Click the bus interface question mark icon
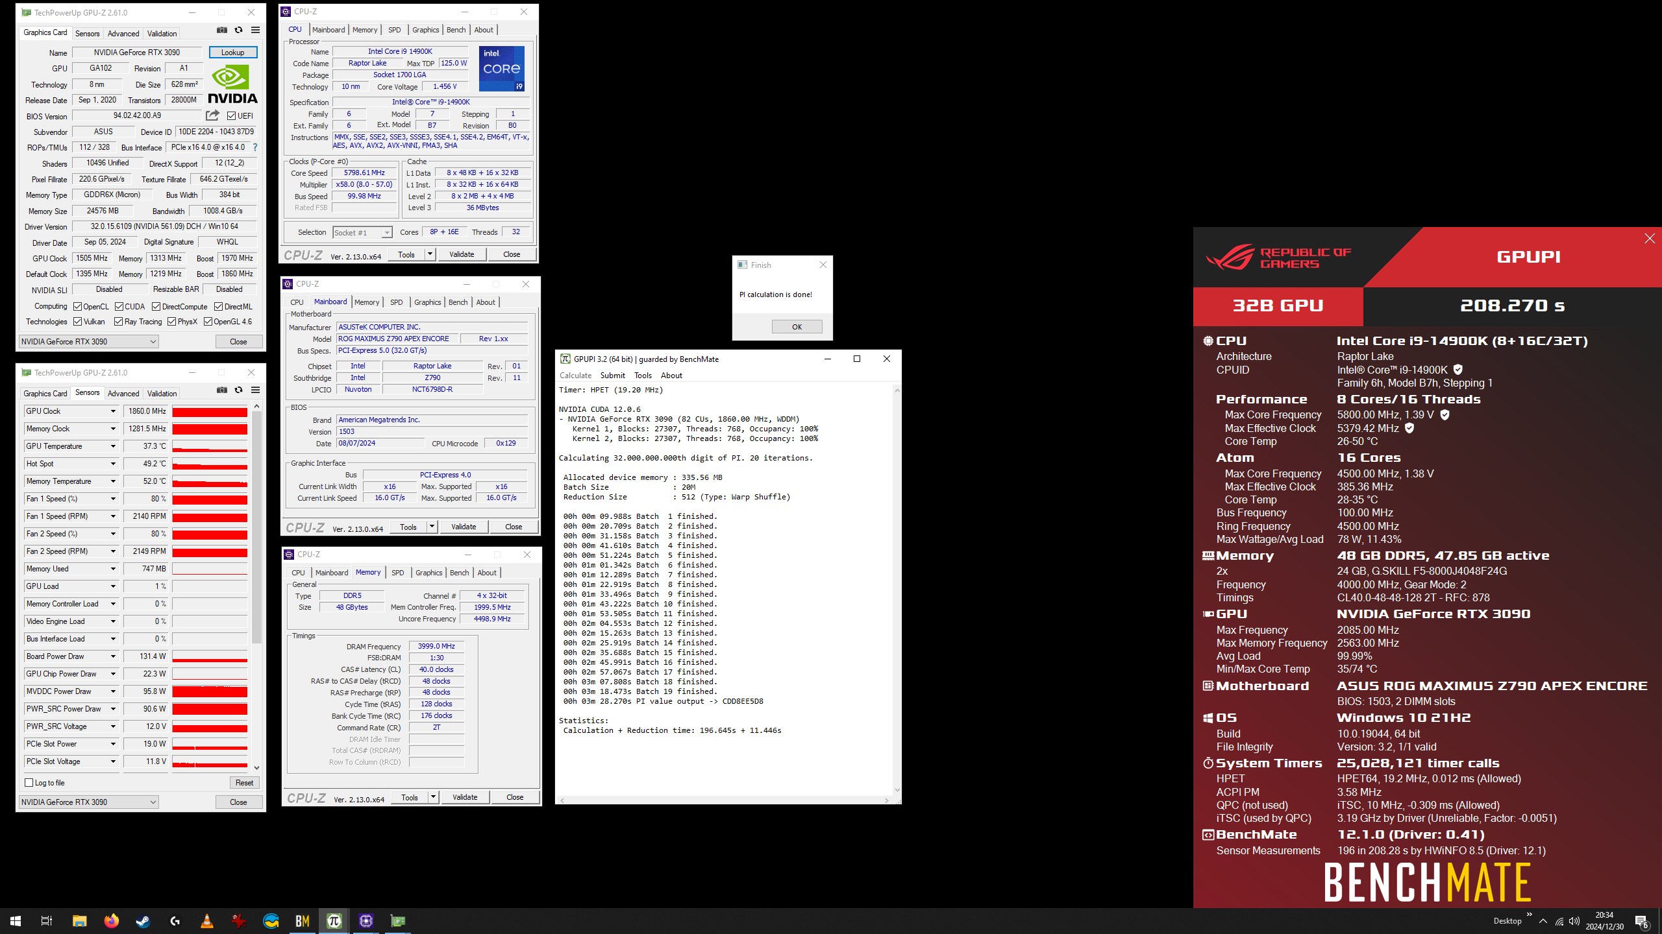The height and width of the screenshot is (934, 1662). (x=255, y=147)
